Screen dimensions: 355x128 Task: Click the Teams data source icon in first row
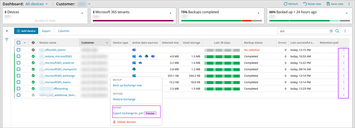click(x=134, y=50)
